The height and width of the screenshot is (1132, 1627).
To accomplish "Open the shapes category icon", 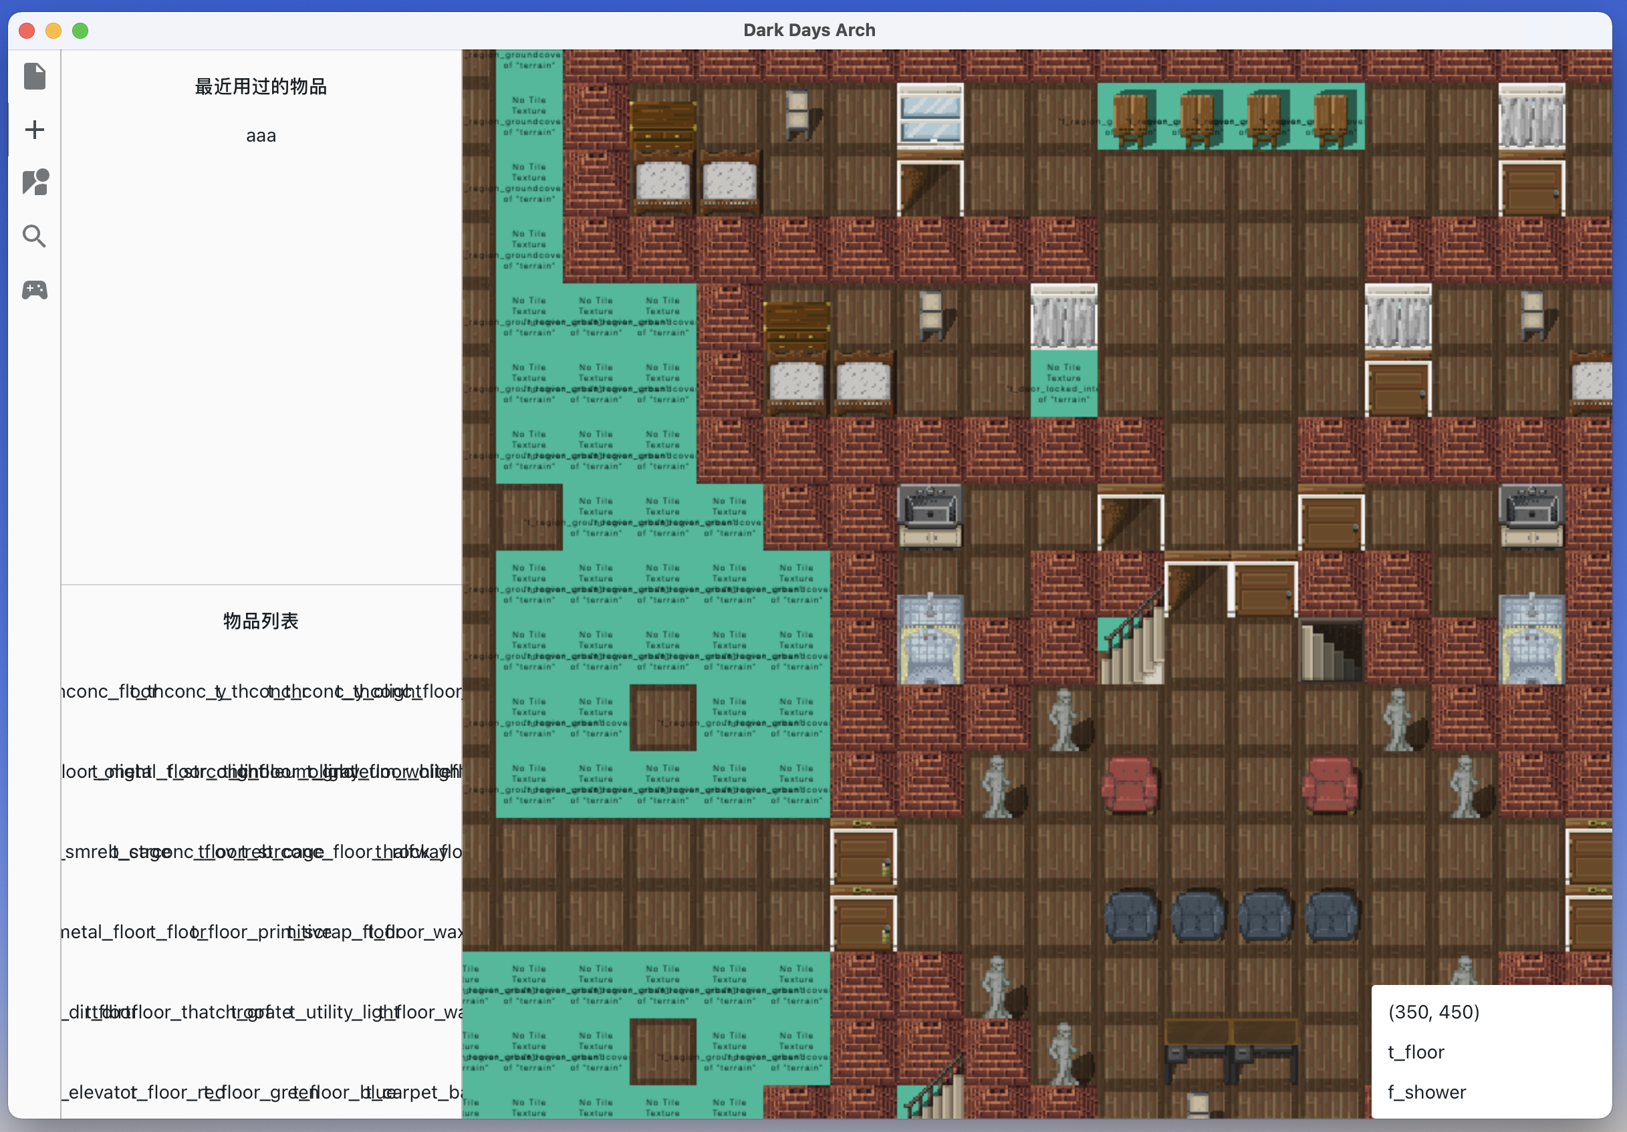I will [34, 182].
